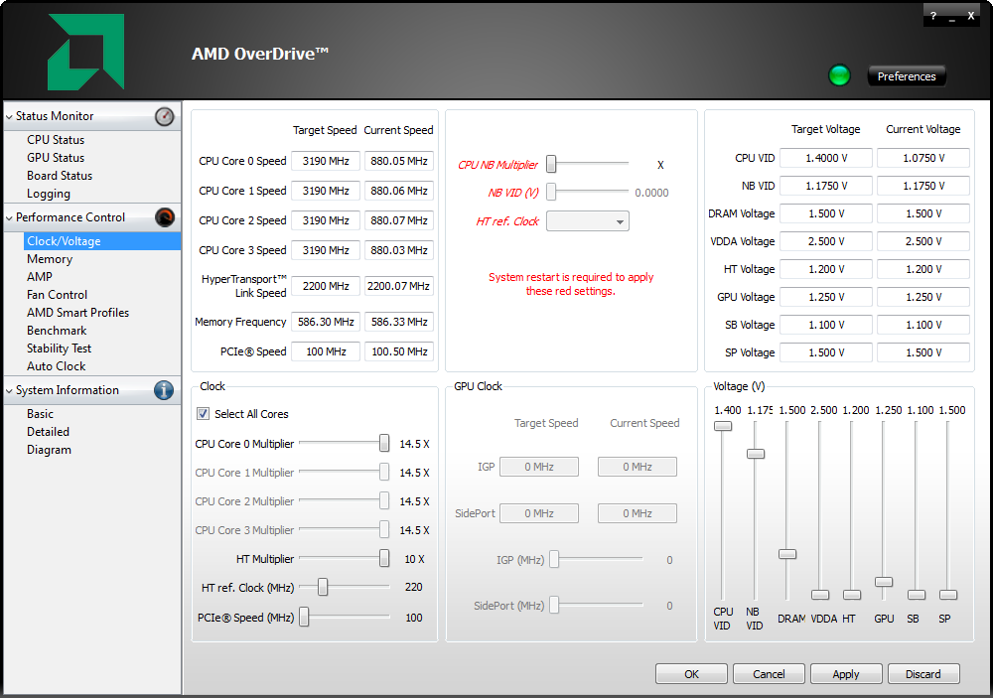Screen dimensions: 993x698
Task: Click CPU Core 3 current speed 880.03 MHz
Action: tap(399, 250)
